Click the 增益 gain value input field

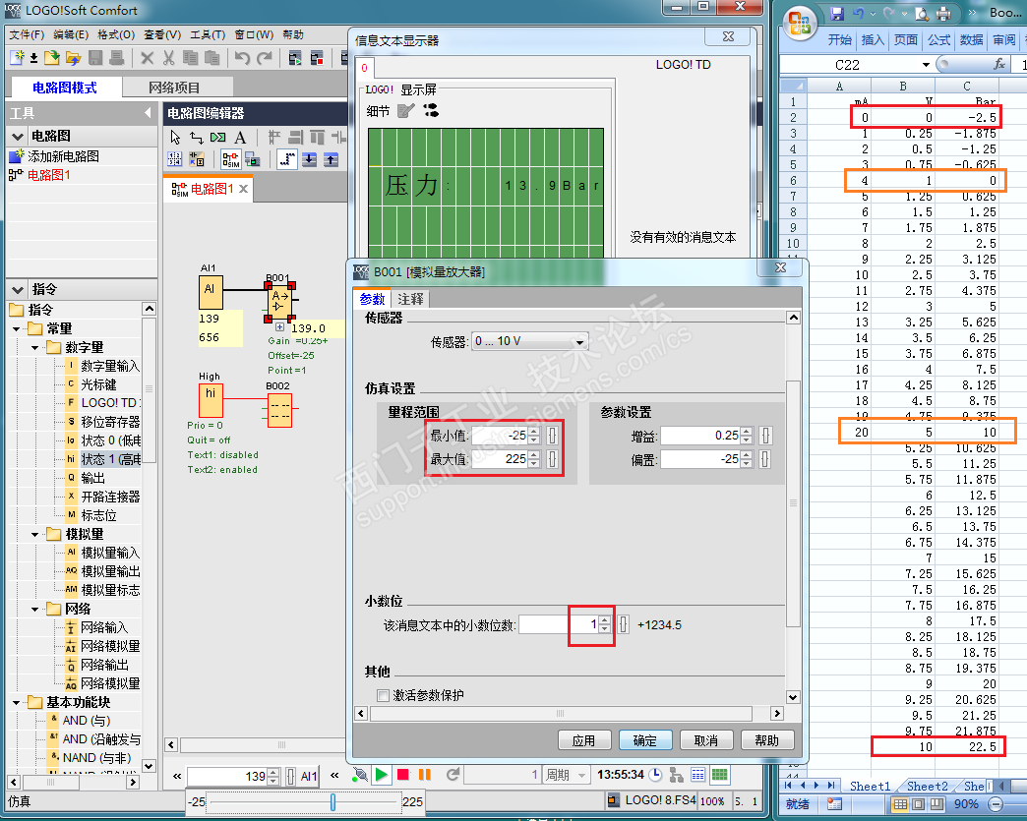tap(700, 436)
